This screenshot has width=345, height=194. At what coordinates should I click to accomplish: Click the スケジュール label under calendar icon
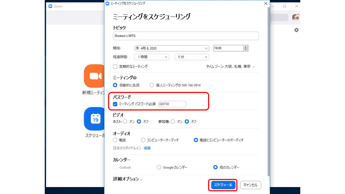(95, 136)
